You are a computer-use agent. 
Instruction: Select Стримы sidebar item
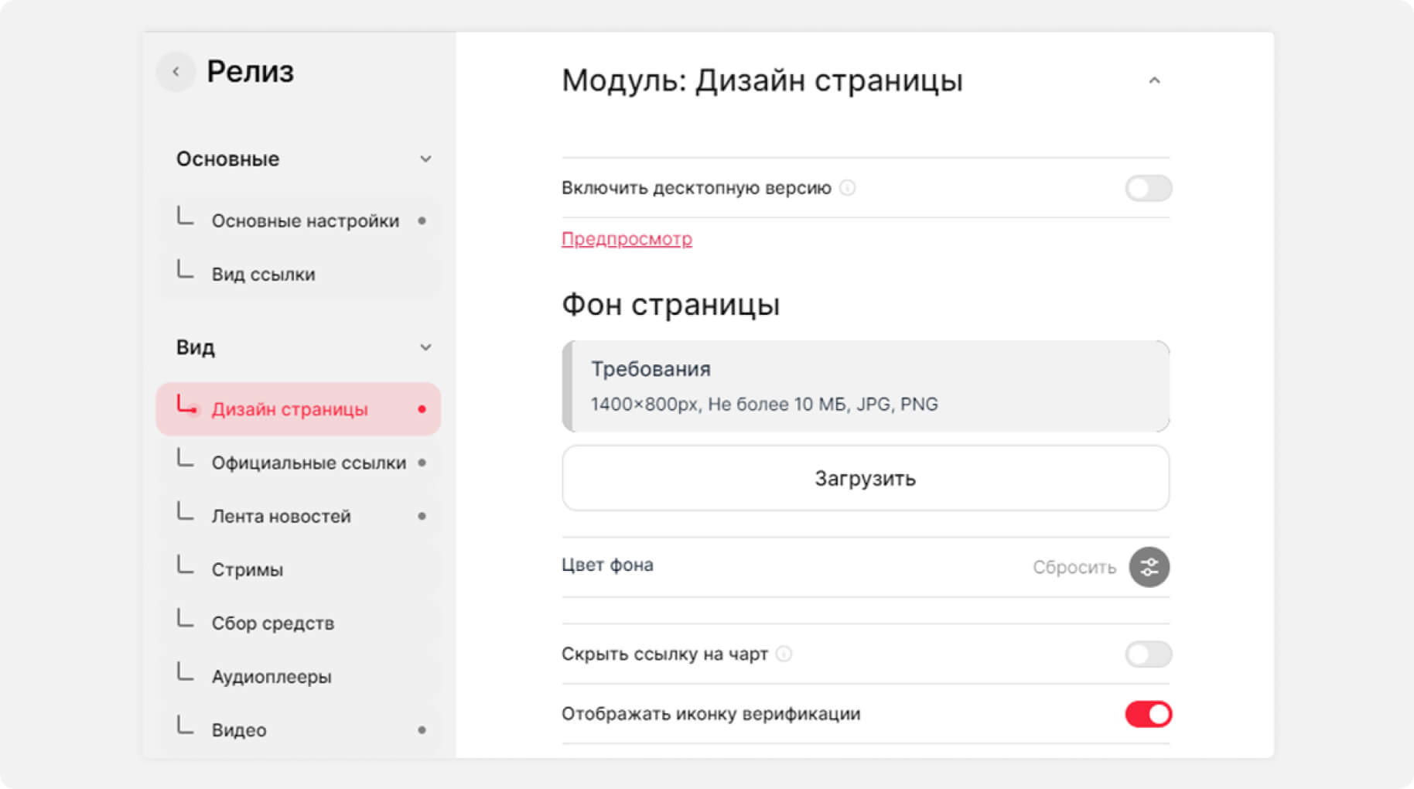pyautogui.click(x=247, y=570)
